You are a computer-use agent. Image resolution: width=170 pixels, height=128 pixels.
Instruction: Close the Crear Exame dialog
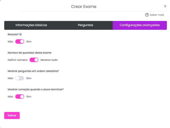(165, 6)
